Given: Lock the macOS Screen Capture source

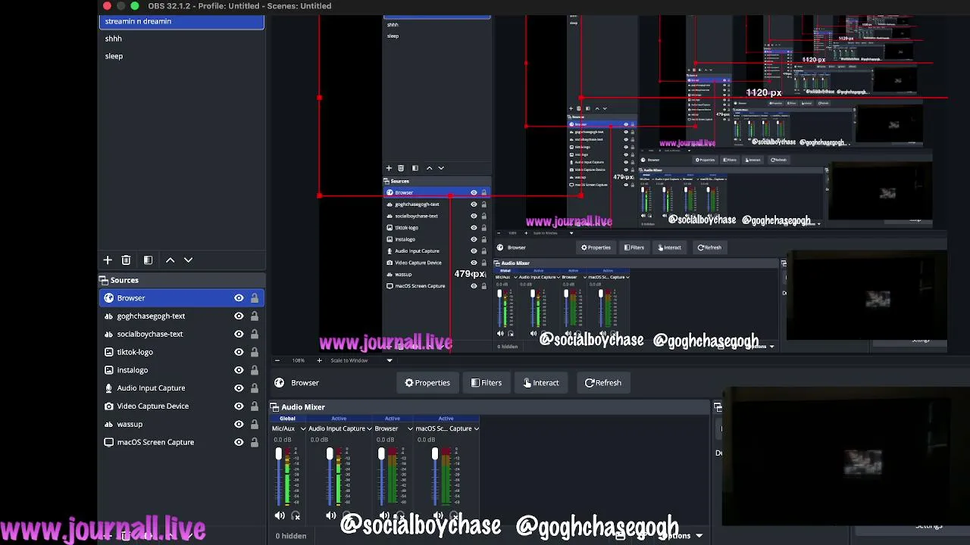Looking at the screenshot, I should pos(255,442).
